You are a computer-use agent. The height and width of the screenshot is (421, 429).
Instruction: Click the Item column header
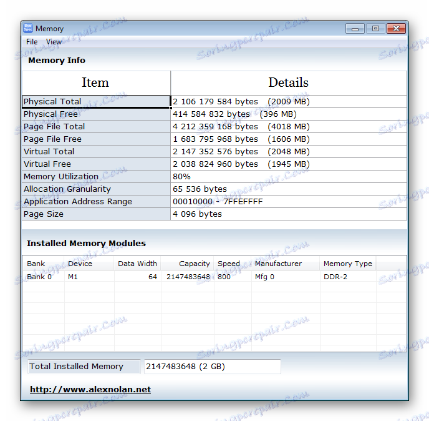tap(96, 83)
